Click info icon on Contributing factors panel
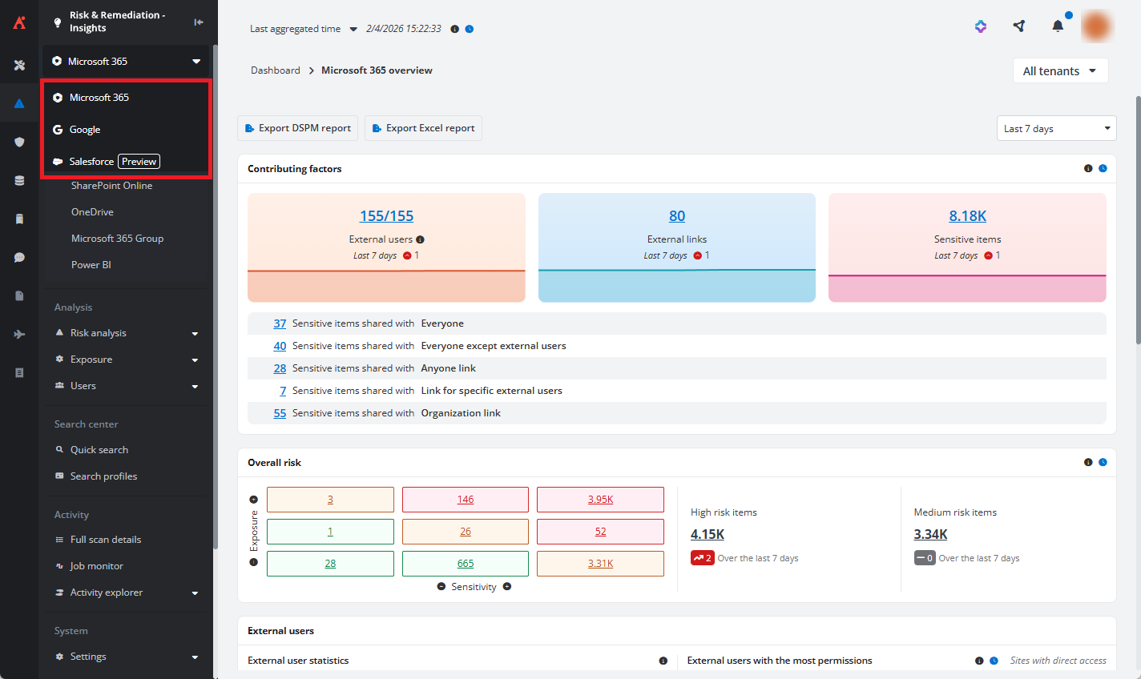The width and height of the screenshot is (1141, 679). point(1088,168)
